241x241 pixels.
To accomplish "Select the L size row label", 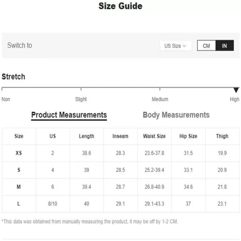I will pos(19,204).
